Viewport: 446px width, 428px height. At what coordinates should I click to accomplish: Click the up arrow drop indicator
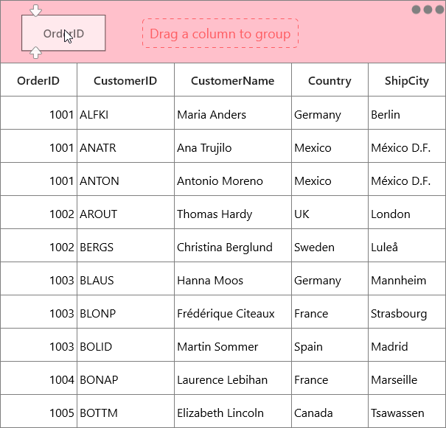pyautogui.click(x=35, y=52)
